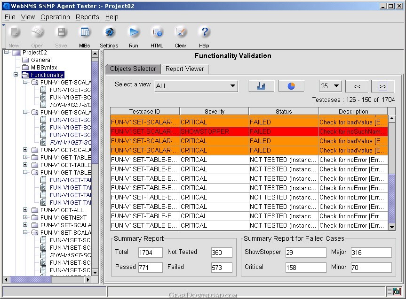Sort by the Status column header
Image resolution: width=406 pixels, height=299 pixels.
tap(284, 111)
